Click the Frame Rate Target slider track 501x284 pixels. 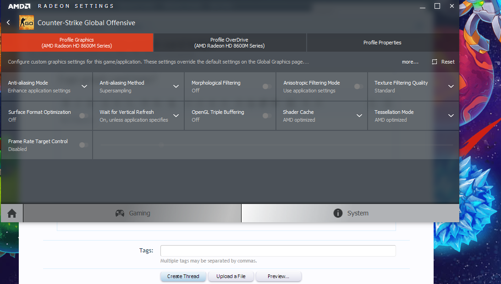(276, 145)
